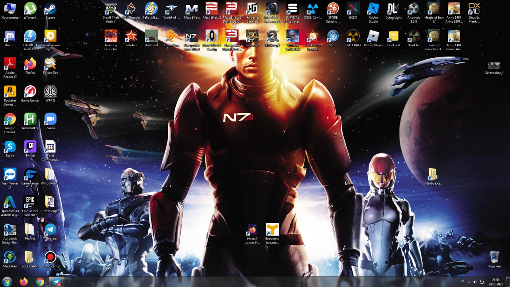Select the DAEMON Tools Lite icon
The width and height of the screenshot is (510, 287).
(x=30, y=40)
